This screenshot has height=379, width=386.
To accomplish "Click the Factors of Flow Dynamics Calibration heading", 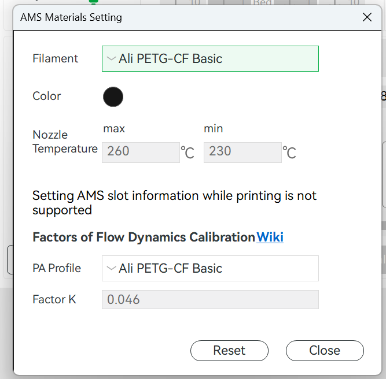I will [x=144, y=237].
